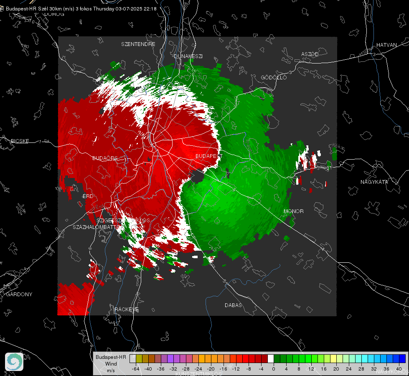Click the swirl logo icon at bottom-left
Viewport: 409px width, 376px height.
pyautogui.click(x=14, y=362)
